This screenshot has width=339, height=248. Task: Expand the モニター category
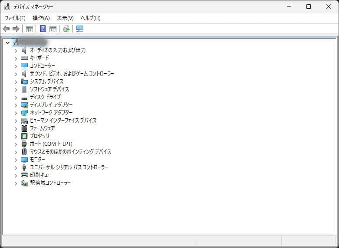click(x=16, y=160)
